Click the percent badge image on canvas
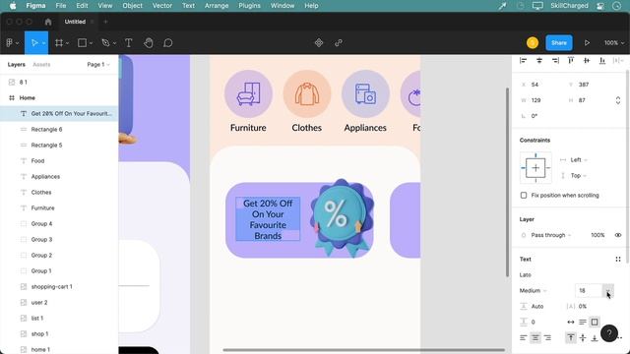 [x=342, y=217]
